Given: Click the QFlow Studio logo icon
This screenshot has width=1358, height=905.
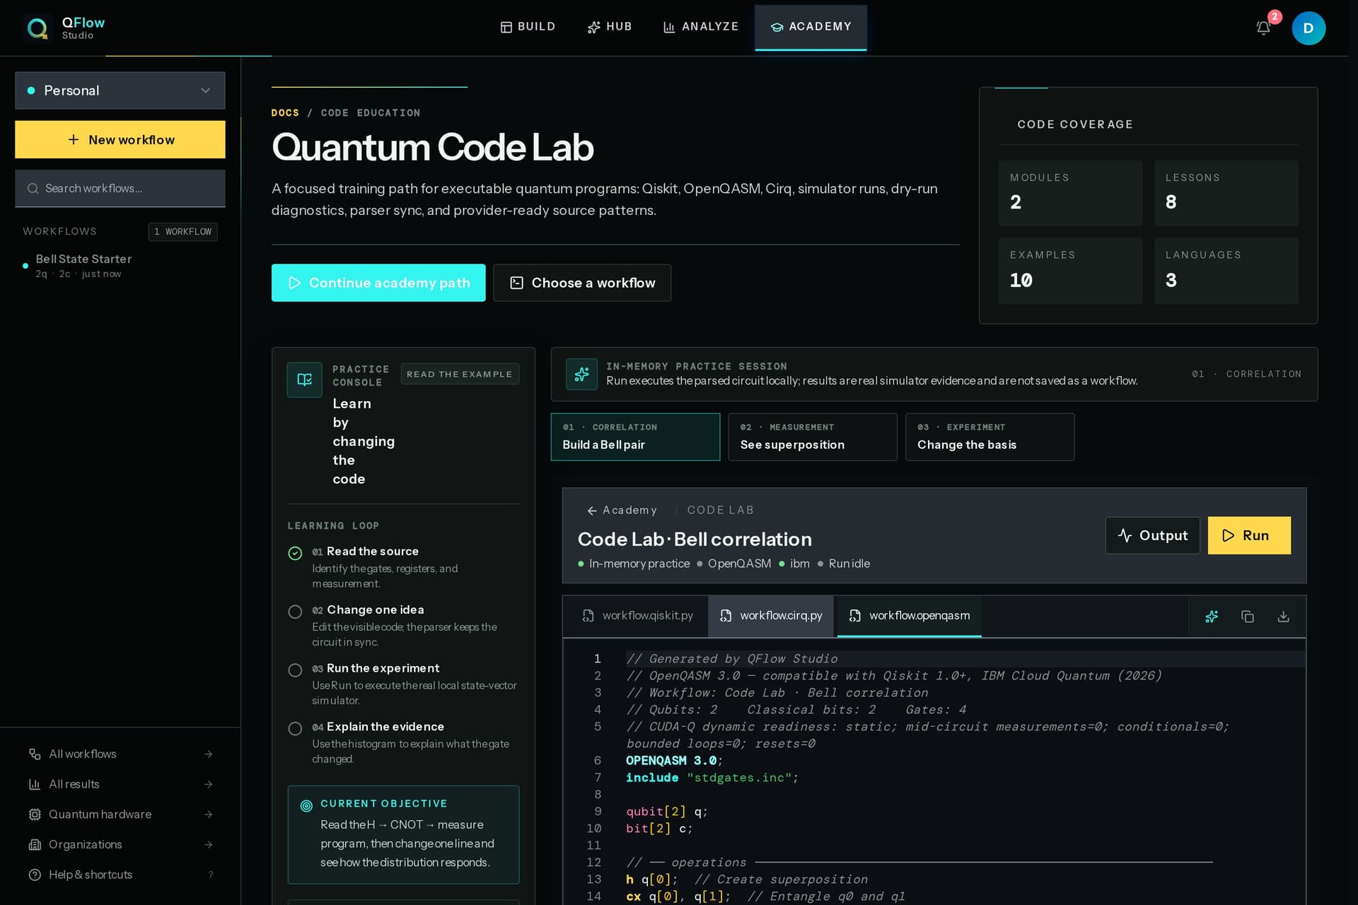Looking at the screenshot, I should (x=37, y=28).
